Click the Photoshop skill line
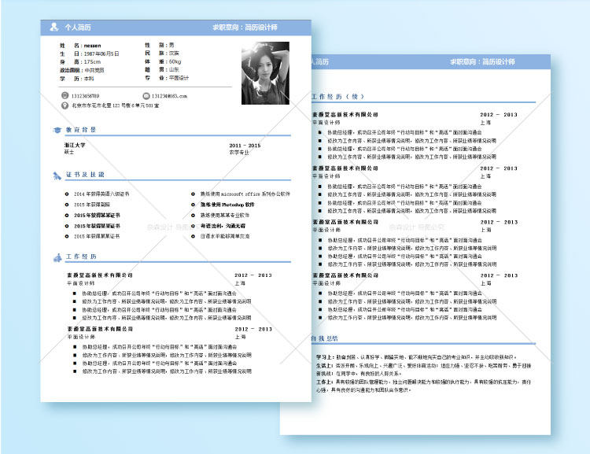This screenshot has height=454, width=590. pyautogui.click(x=227, y=205)
